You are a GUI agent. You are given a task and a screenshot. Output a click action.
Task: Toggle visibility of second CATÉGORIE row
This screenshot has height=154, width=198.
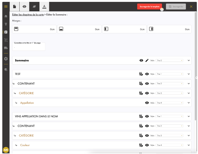[x=147, y=135]
